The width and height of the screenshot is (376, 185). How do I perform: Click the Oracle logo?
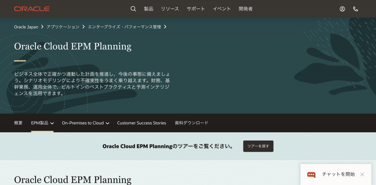(32, 9)
